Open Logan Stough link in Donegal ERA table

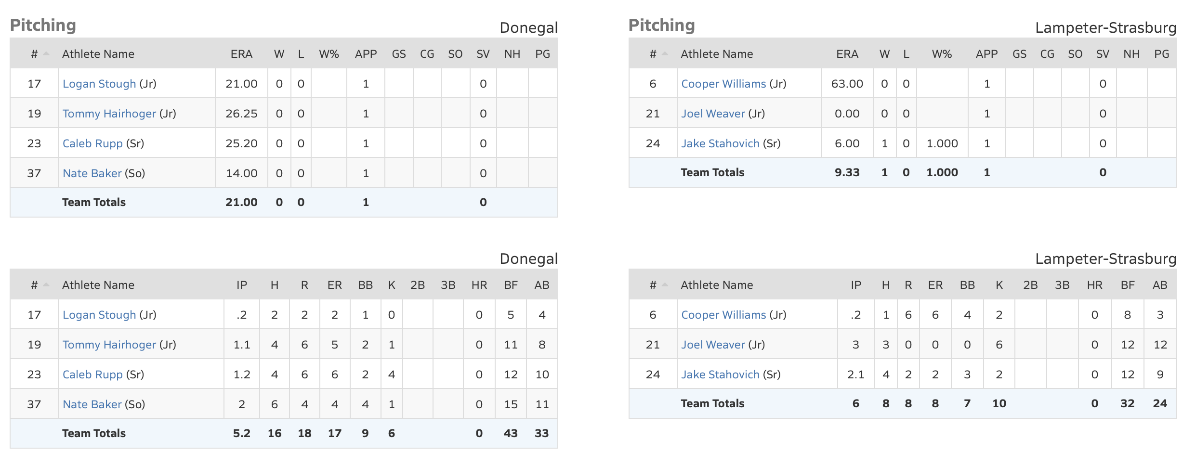[x=99, y=84]
